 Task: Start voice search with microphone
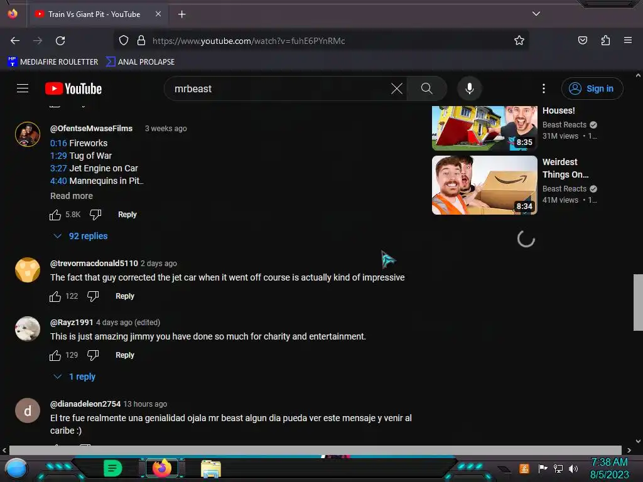470,88
